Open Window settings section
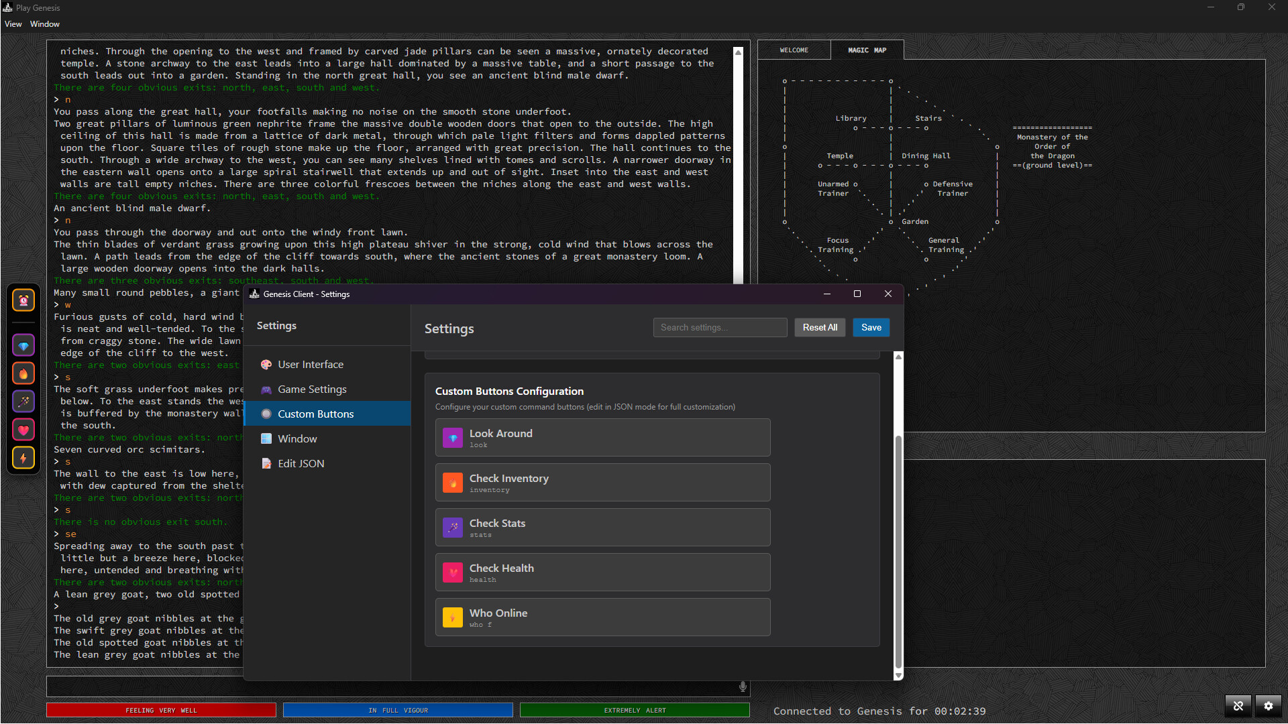 click(x=327, y=439)
